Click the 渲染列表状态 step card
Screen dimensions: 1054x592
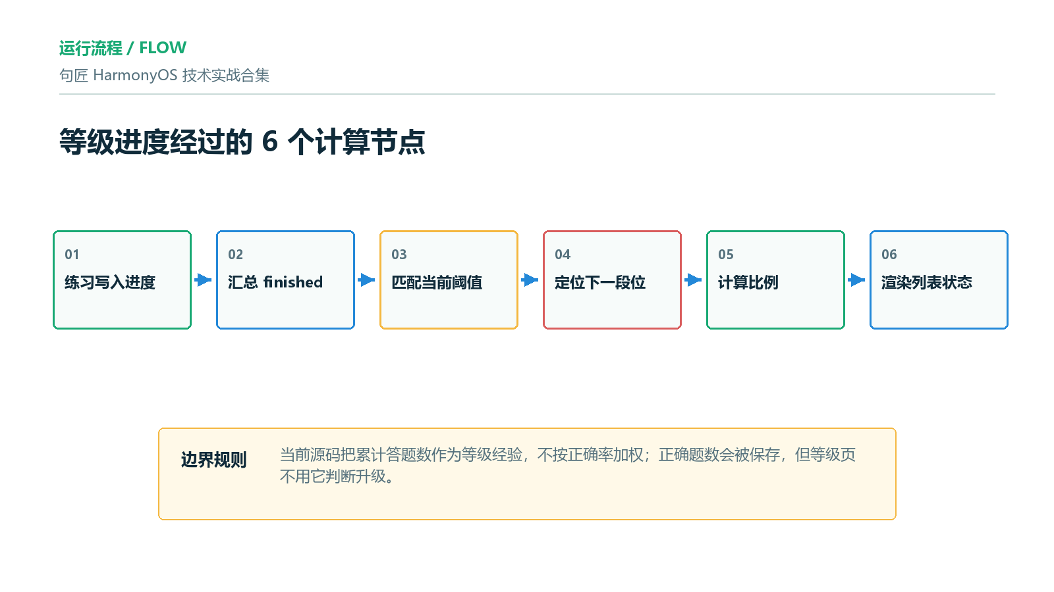click(939, 280)
